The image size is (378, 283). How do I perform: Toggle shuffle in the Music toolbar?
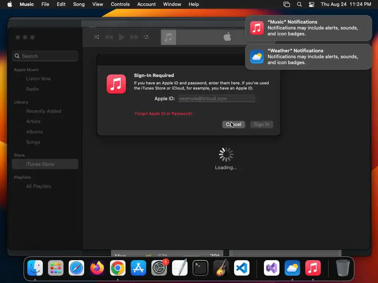click(96, 37)
